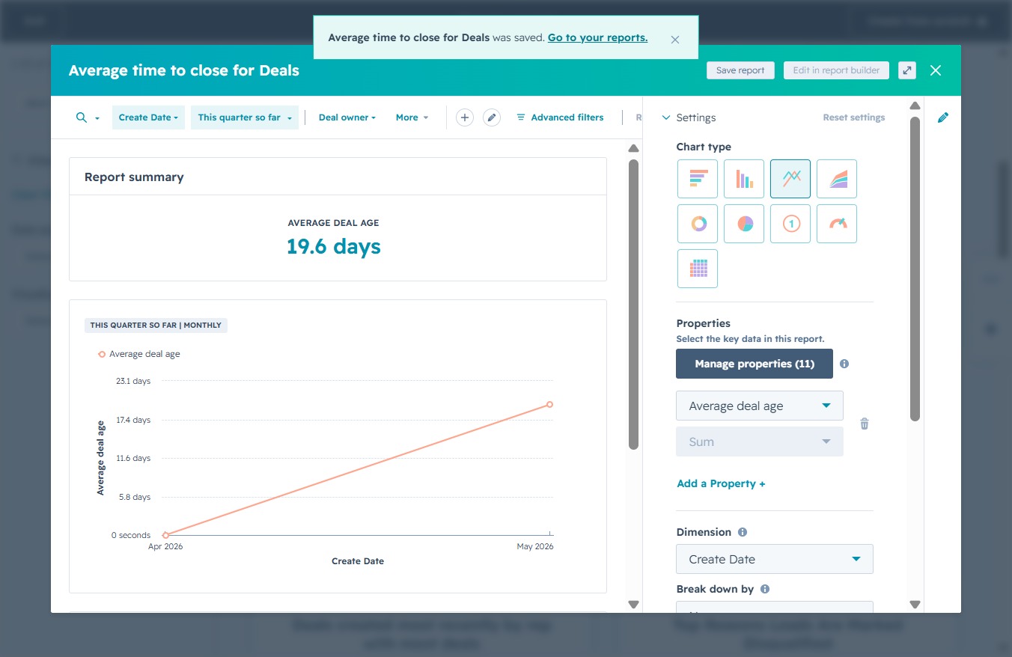Click Add a Property link
This screenshot has height=657, width=1012.
pos(721,483)
